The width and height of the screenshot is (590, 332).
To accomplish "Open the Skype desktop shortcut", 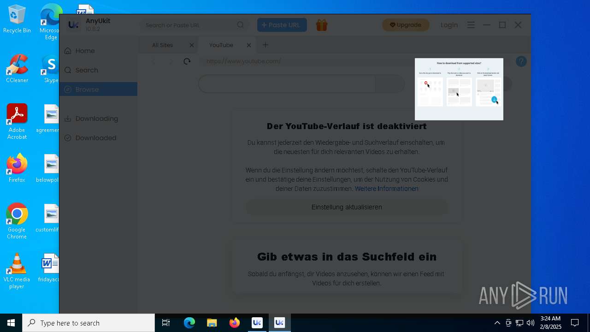I will (x=50, y=69).
